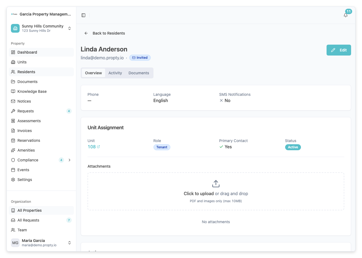This screenshot has width=362, height=258.
Task: Open Invoices in the sidebar
Action: tap(41, 131)
